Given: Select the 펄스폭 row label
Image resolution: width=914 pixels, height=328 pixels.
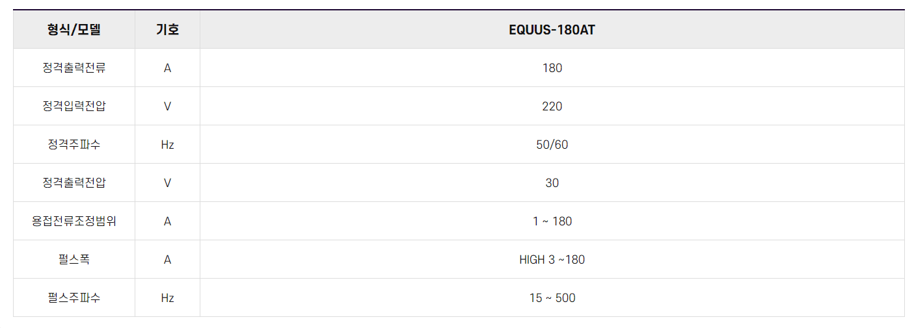Looking at the screenshot, I should click(x=74, y=259).
